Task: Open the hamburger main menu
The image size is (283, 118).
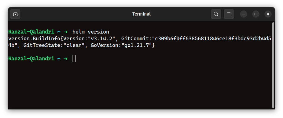Action: [229, 14]
